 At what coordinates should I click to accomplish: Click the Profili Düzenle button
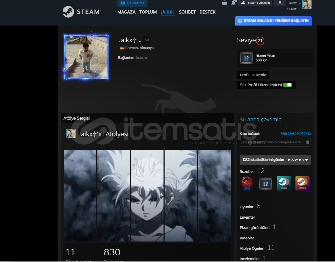pyautogui.click(x=253, y=75)
